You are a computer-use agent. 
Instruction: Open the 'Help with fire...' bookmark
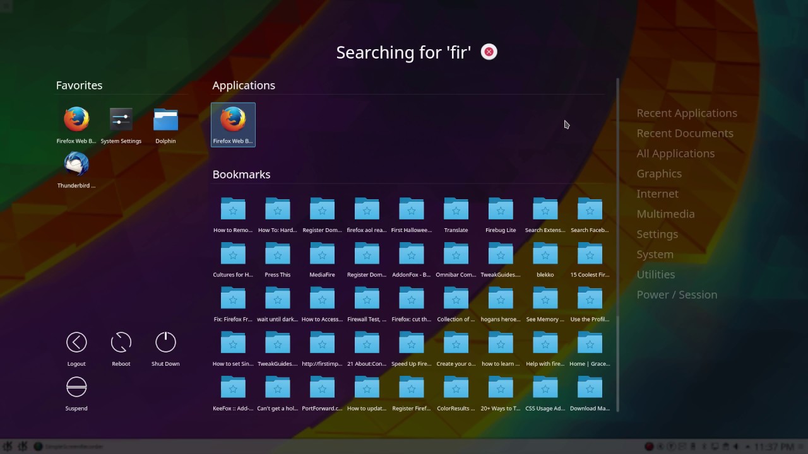point(545,349)
